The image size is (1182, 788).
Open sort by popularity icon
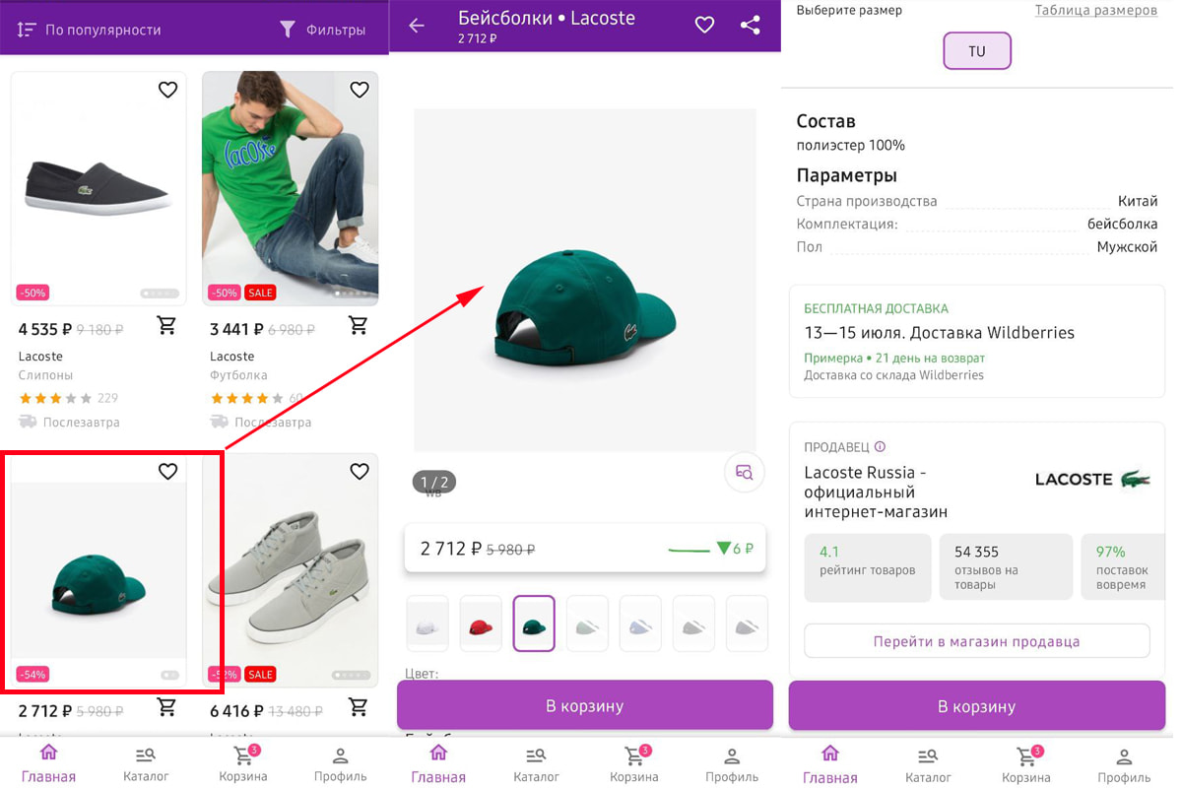(27, 30)
